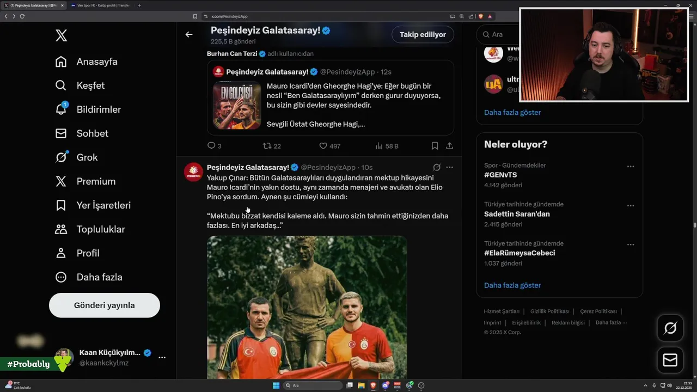
Task: Open Profil page
Action: (x=77, y=253)
